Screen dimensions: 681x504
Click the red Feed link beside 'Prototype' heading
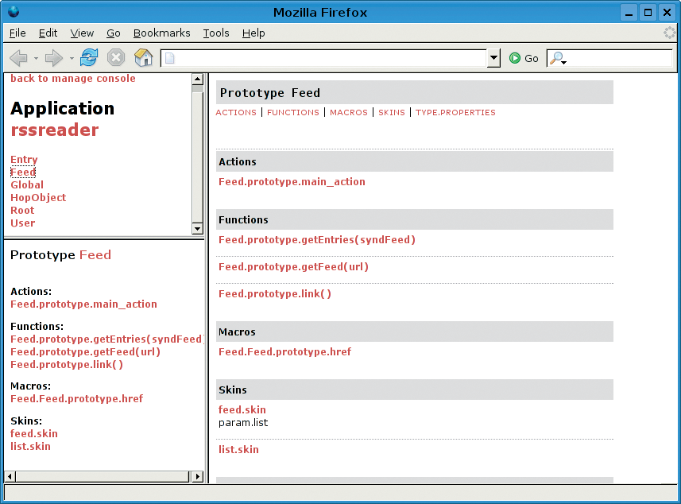pyautogui.click(x=95, y=254)
